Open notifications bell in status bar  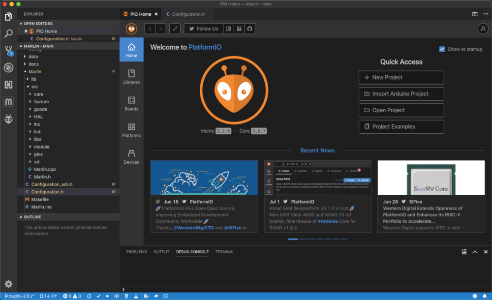click(485, 296)
